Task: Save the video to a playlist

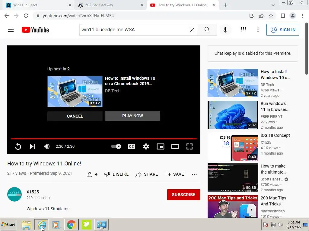Action: pyautogui.click(x=174, y=174)
